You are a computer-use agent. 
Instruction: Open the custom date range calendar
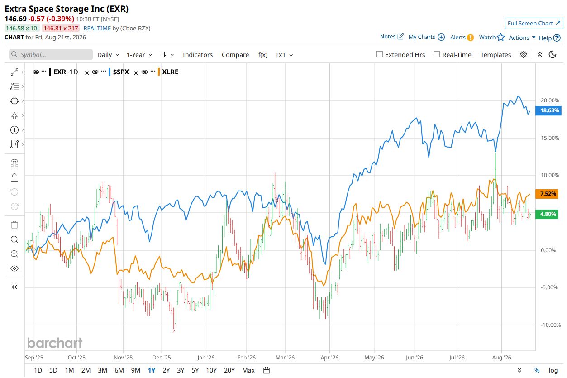267,370
